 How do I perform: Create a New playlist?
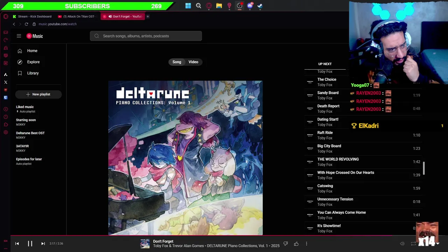click(38, 94)
